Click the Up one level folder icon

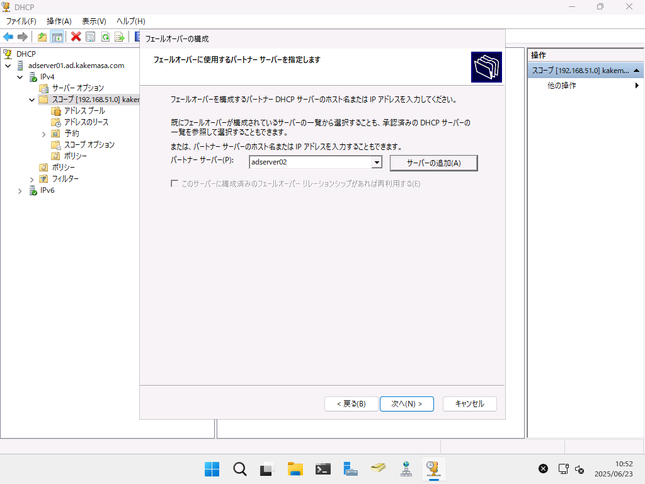pyautogui.click(x=42, y=37)
